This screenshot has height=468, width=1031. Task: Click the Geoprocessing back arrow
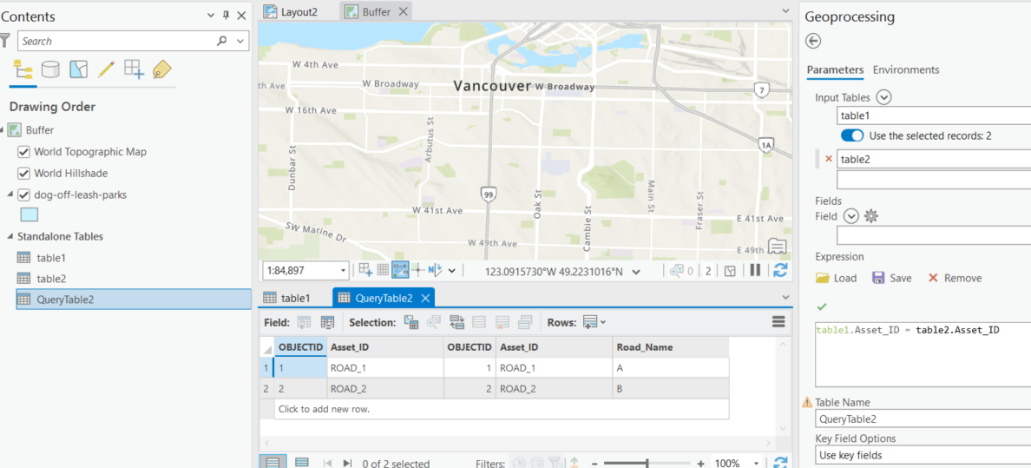click(813, 41)
